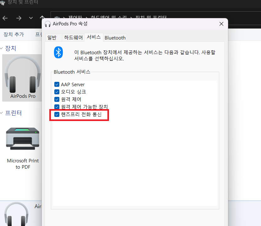261x226 pixels.
Task: Click 장치 추가 in the toolbar
Action: point(14,34)
